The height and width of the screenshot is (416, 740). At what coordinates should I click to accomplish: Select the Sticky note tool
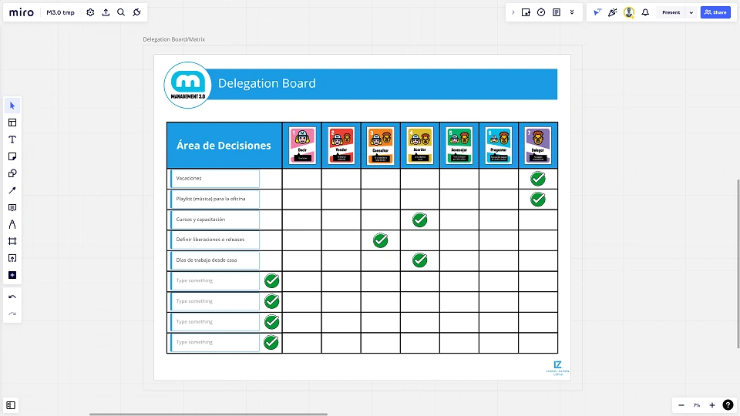12,156
